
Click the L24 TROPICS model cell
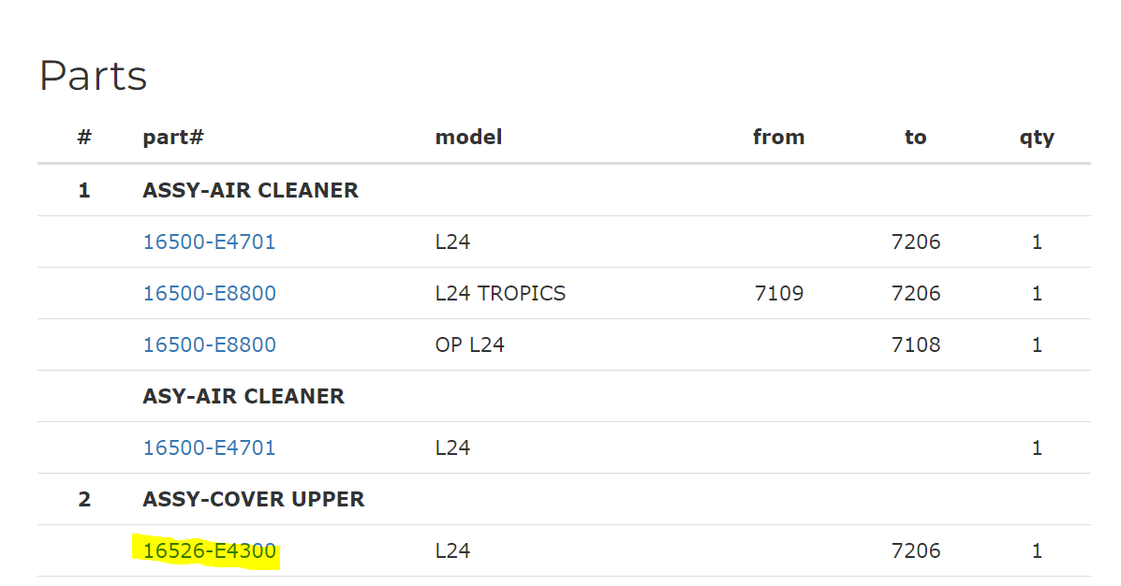[500, 294]
